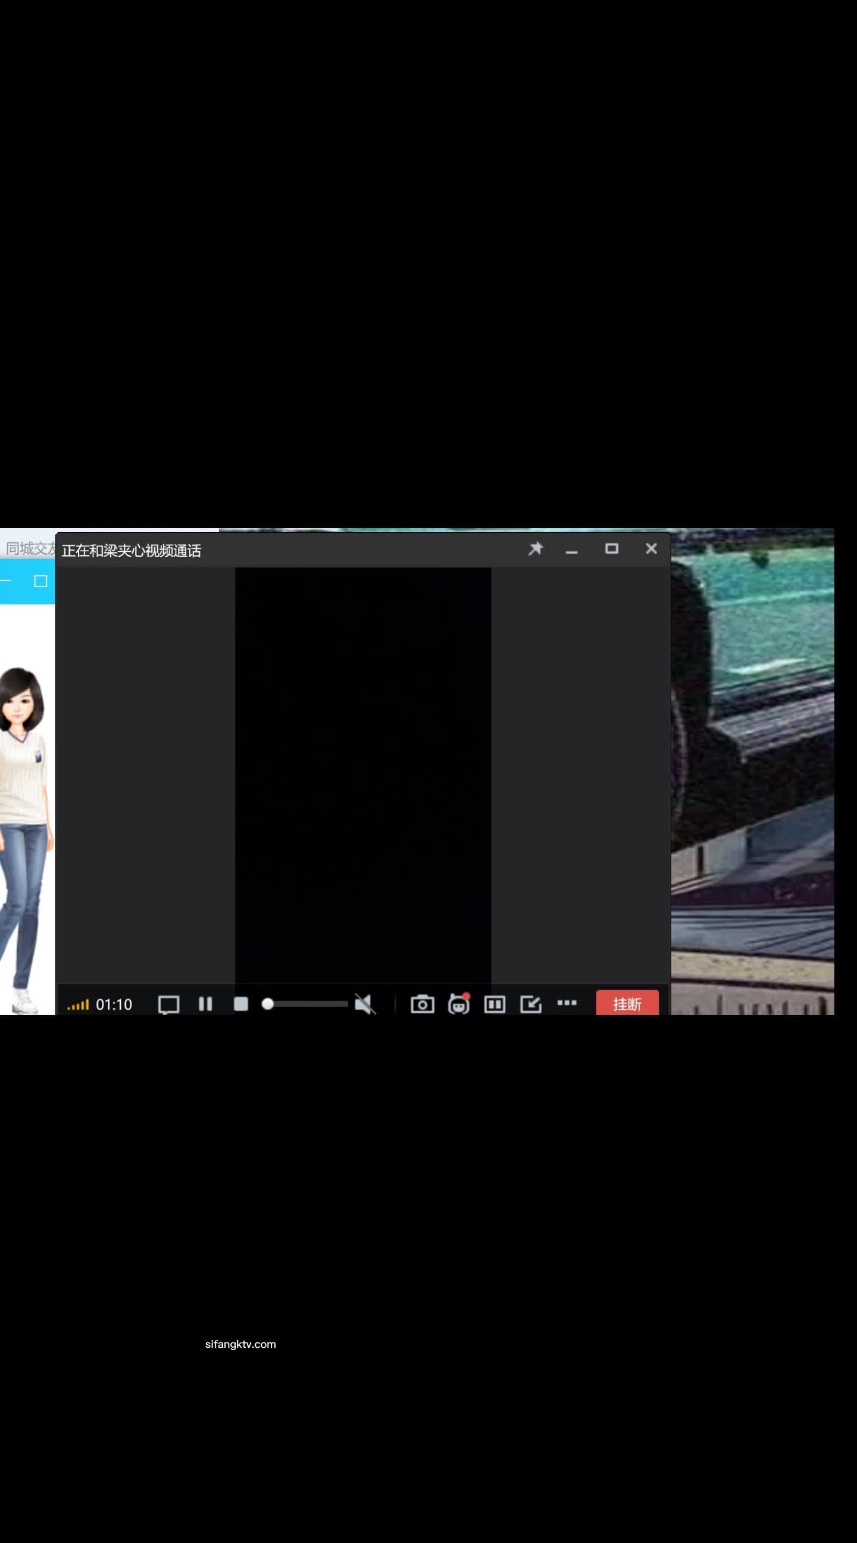The width and height of the screenshot is (857, 1543).
Task: Maximize the video call window
Action: (x=611, y=549)
